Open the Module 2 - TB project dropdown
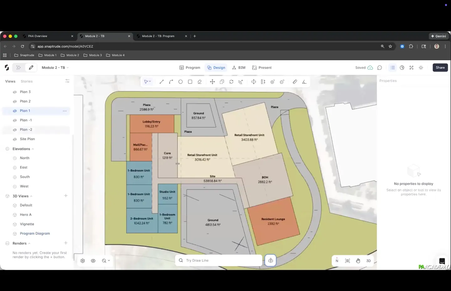 point(55,68)
